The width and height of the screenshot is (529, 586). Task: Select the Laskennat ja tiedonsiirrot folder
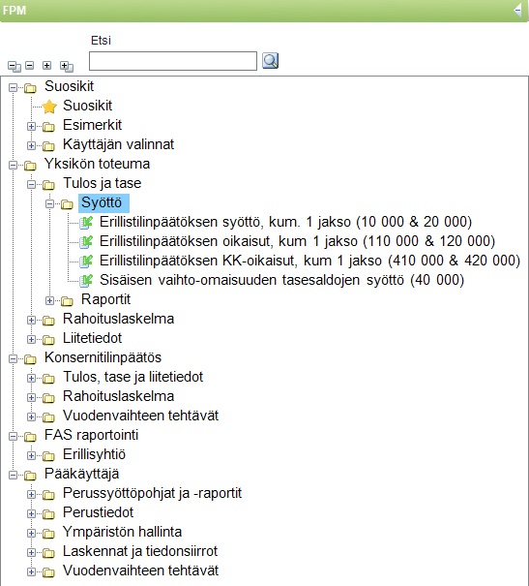(x=140, y=551)
